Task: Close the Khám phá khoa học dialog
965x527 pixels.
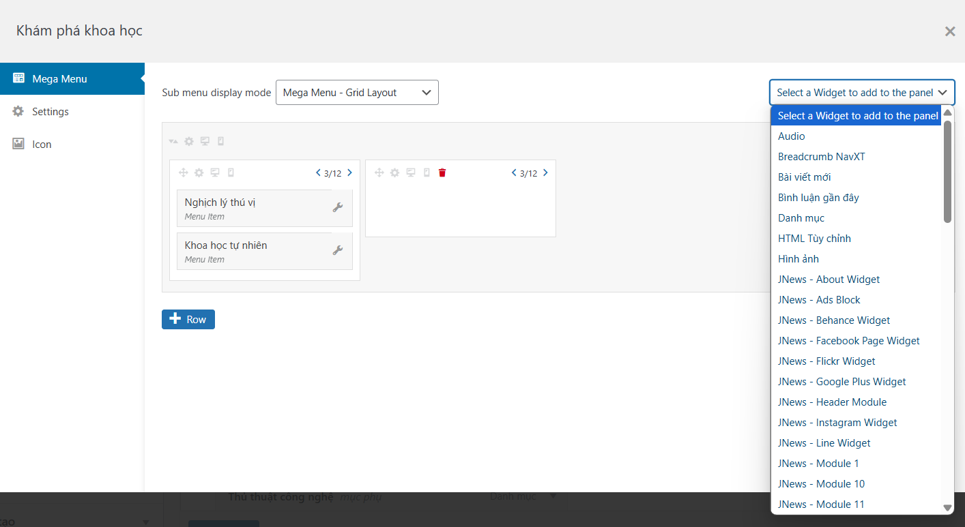Action: point(950,31)
